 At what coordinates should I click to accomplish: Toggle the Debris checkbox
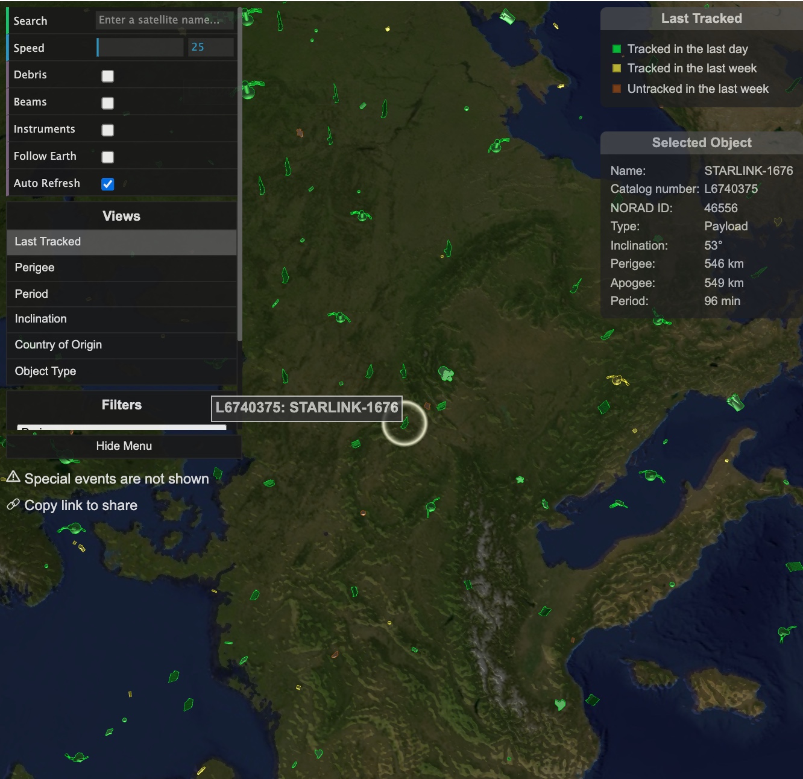point(108,76)
